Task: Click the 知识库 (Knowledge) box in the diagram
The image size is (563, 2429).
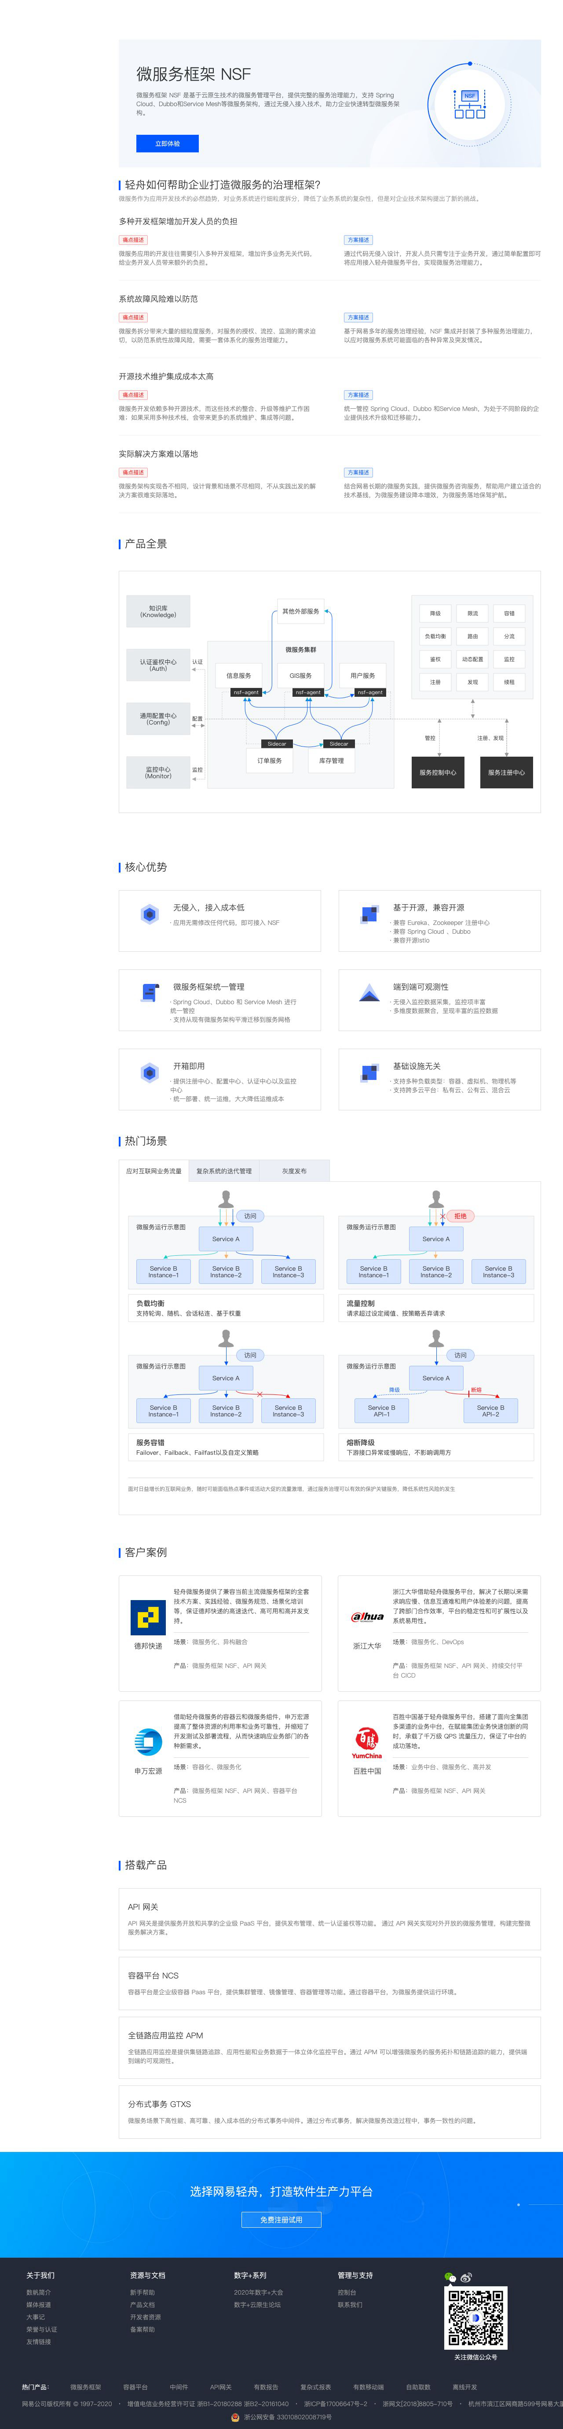Action: coord(158,611)
